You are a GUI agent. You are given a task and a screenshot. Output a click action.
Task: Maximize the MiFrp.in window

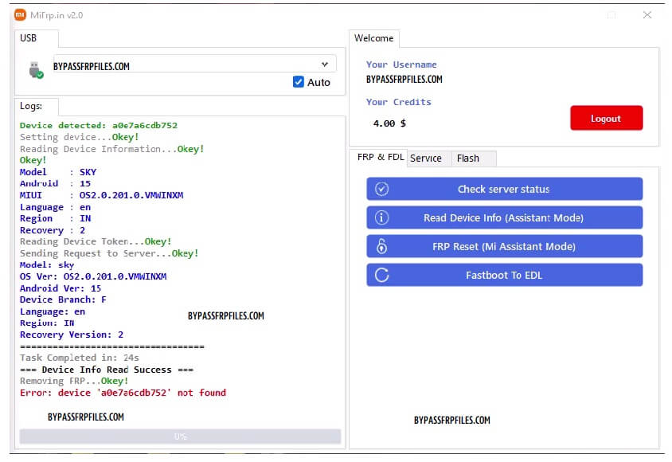pyautogui.click(x=611, y=15)
